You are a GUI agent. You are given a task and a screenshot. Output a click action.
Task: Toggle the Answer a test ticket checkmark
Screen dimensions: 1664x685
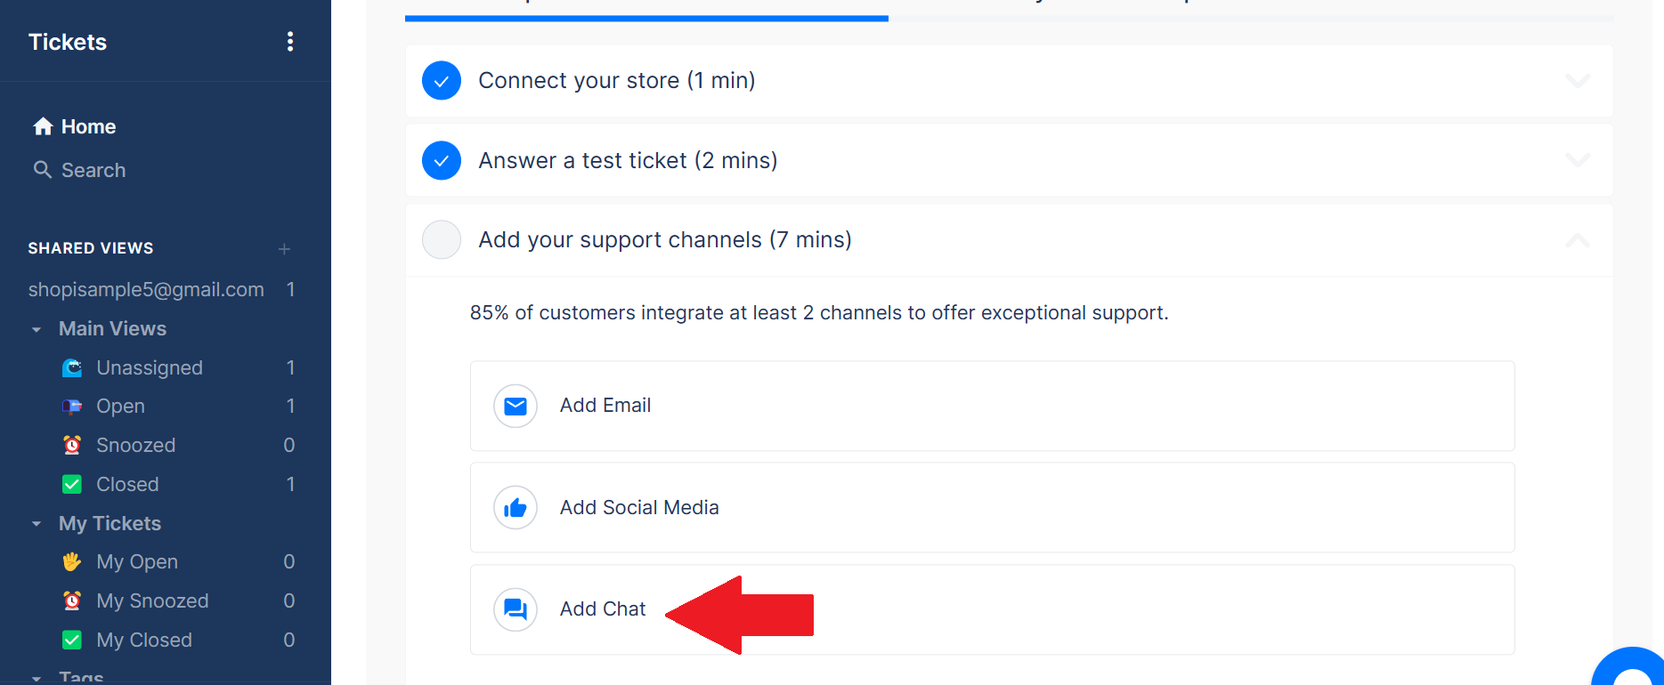tap(442, 160)
